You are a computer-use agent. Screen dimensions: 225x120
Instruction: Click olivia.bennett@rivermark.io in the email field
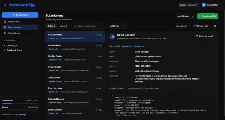148,57
